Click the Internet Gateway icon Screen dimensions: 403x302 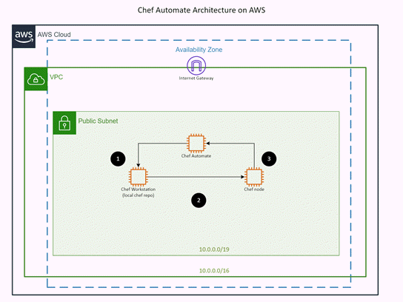tap(196, 66)
